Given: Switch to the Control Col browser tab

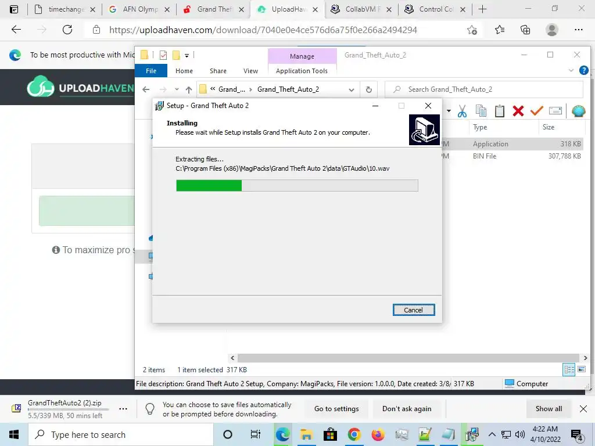Looking at the screenshot, I should point(435,9).
